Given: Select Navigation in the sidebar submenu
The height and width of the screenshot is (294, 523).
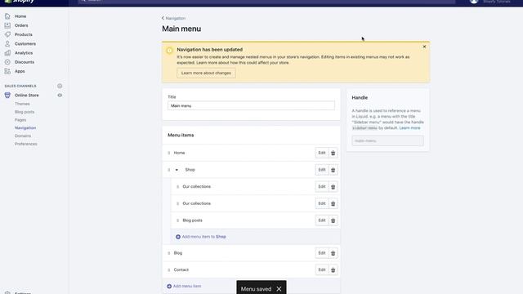Looking at the screenshot, I should pos(25,127).
